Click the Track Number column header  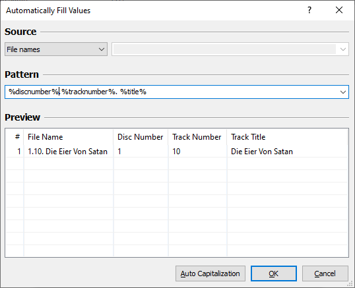(x=197, y=137)
